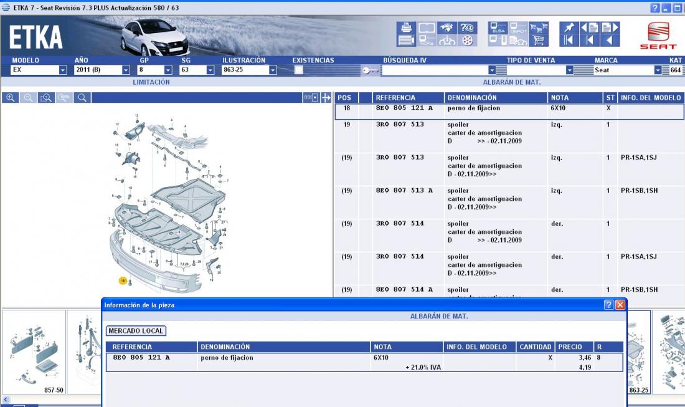Select part row 8E0 805 121 A at position 18
This screenshot has height=407, width=685.
click(509, 112)
